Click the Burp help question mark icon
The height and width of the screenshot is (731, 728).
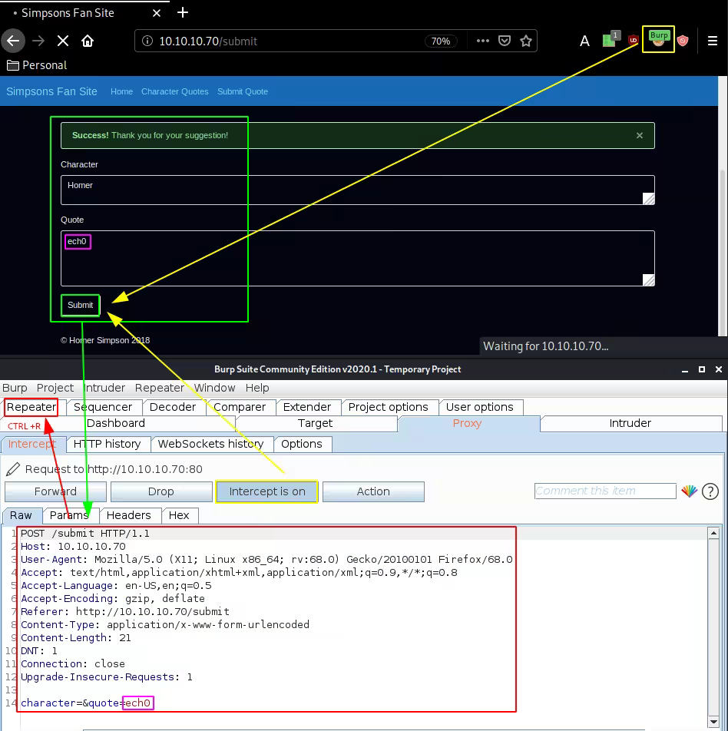pyautogui.click(x=710, y=491)
